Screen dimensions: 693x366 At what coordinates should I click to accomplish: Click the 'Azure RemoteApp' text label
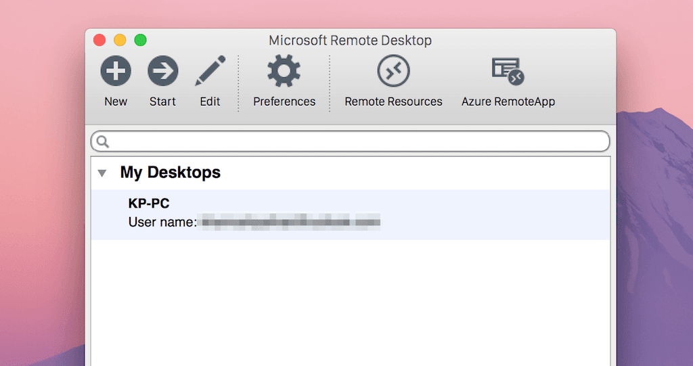pyautogui.click(x=508, y=101)
